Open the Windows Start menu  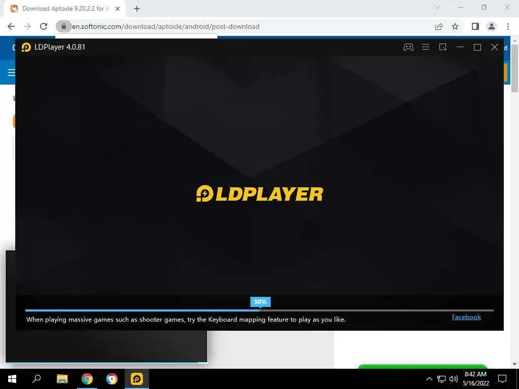tap(12, 379)
